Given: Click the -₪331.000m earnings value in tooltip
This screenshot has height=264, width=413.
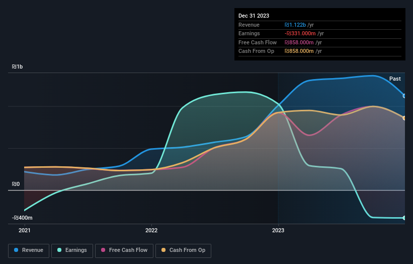Looking at the screenshot, I should tap(300, 33).
